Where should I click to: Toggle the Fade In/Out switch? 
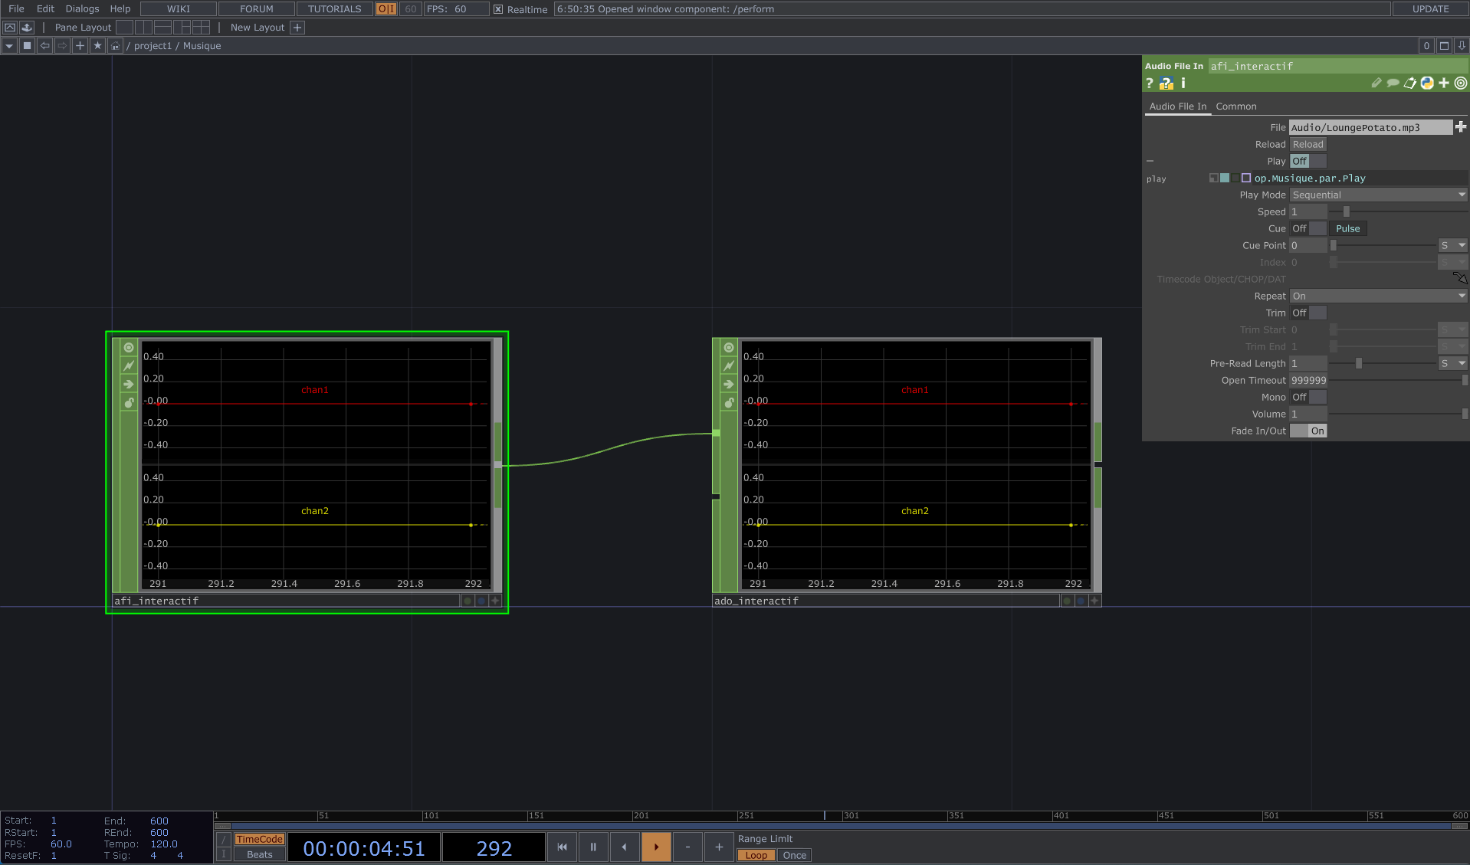[1308, 431]
